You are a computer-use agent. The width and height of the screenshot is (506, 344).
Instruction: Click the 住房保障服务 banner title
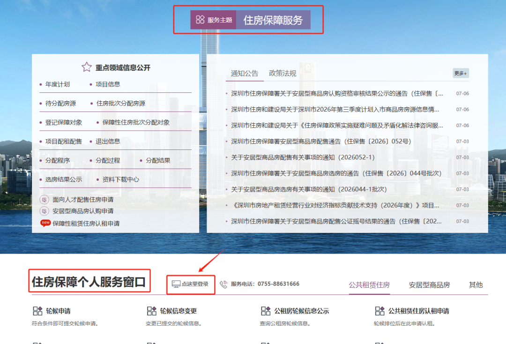click(x=273, y=20)
